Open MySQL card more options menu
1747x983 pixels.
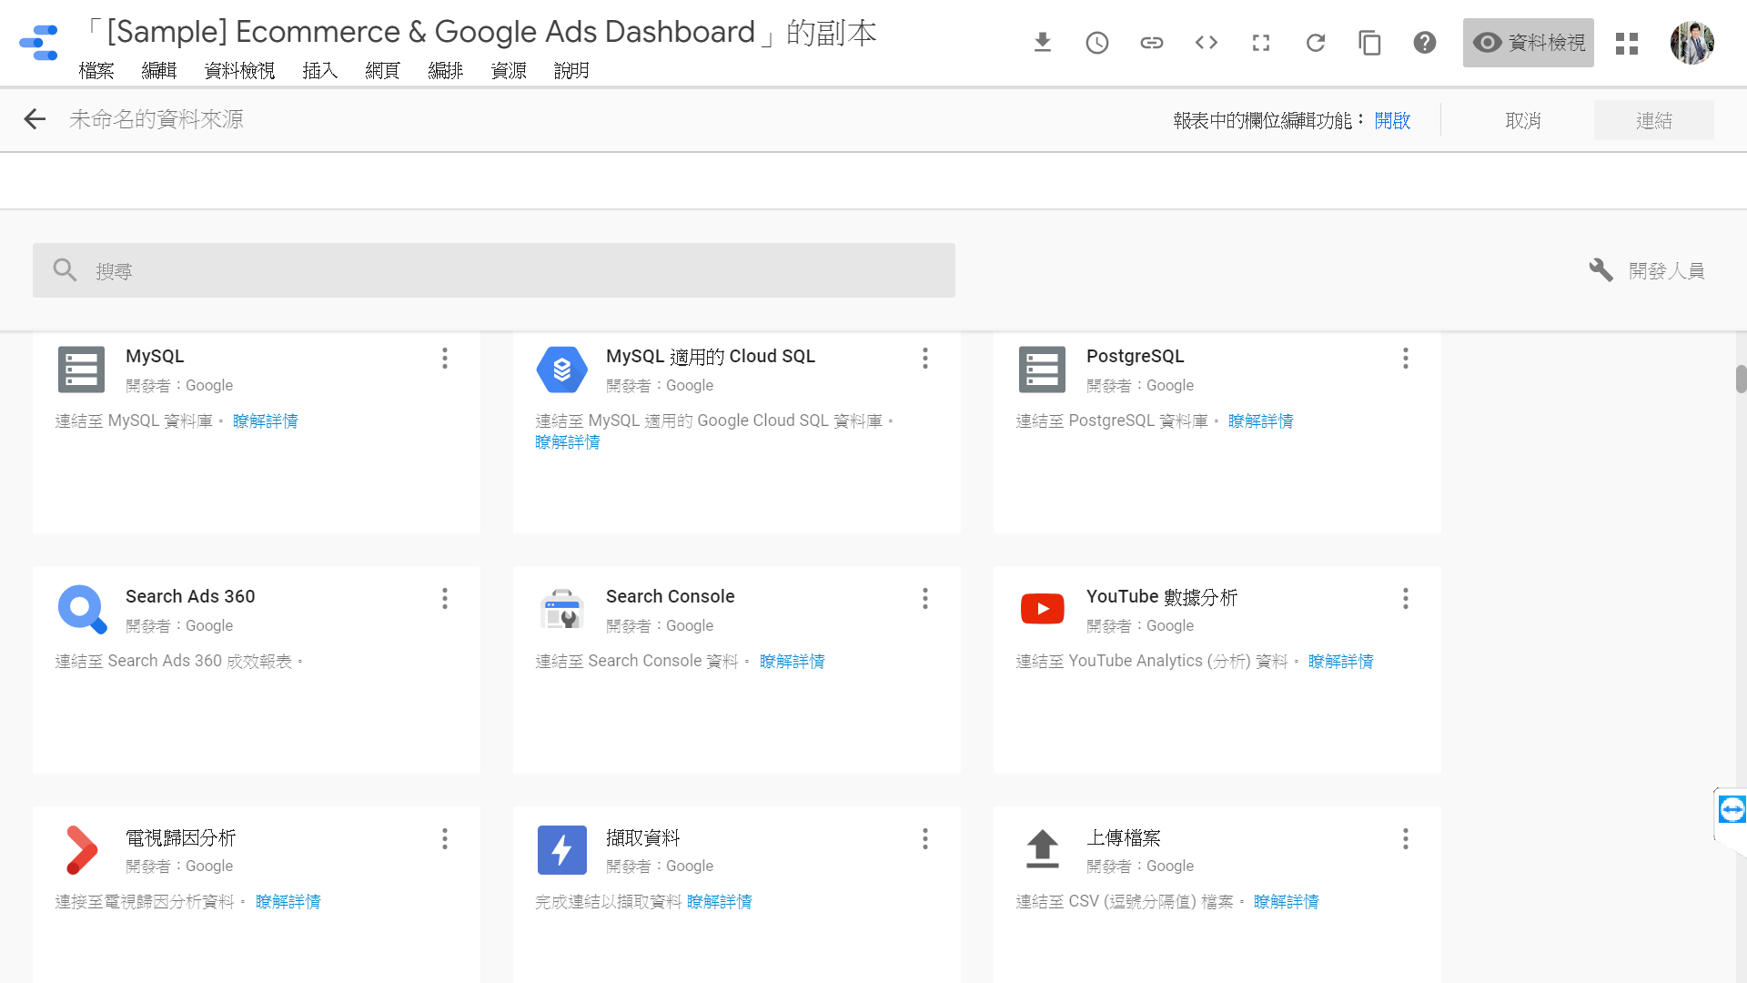pos(445,358)
